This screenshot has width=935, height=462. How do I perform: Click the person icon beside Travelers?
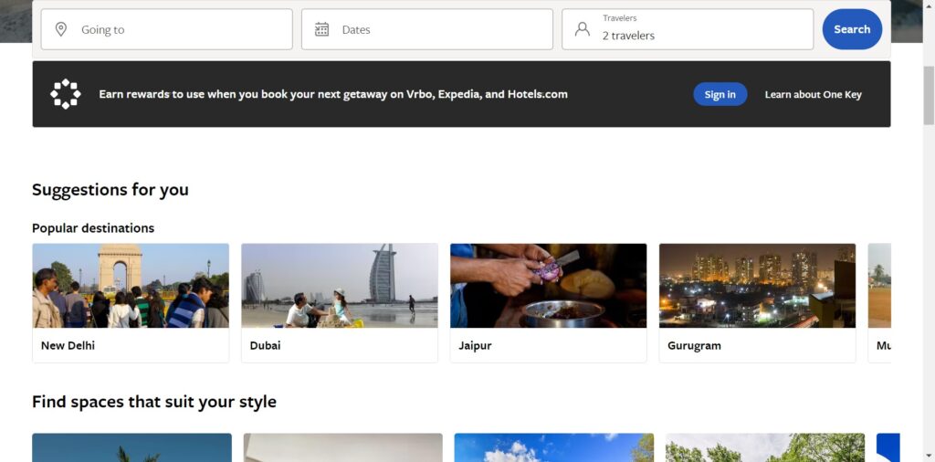click(x=582, y=29)
